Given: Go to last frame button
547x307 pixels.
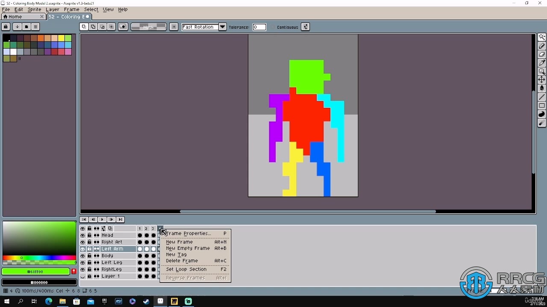Looking at the screenshot, I should click(121, 220).
